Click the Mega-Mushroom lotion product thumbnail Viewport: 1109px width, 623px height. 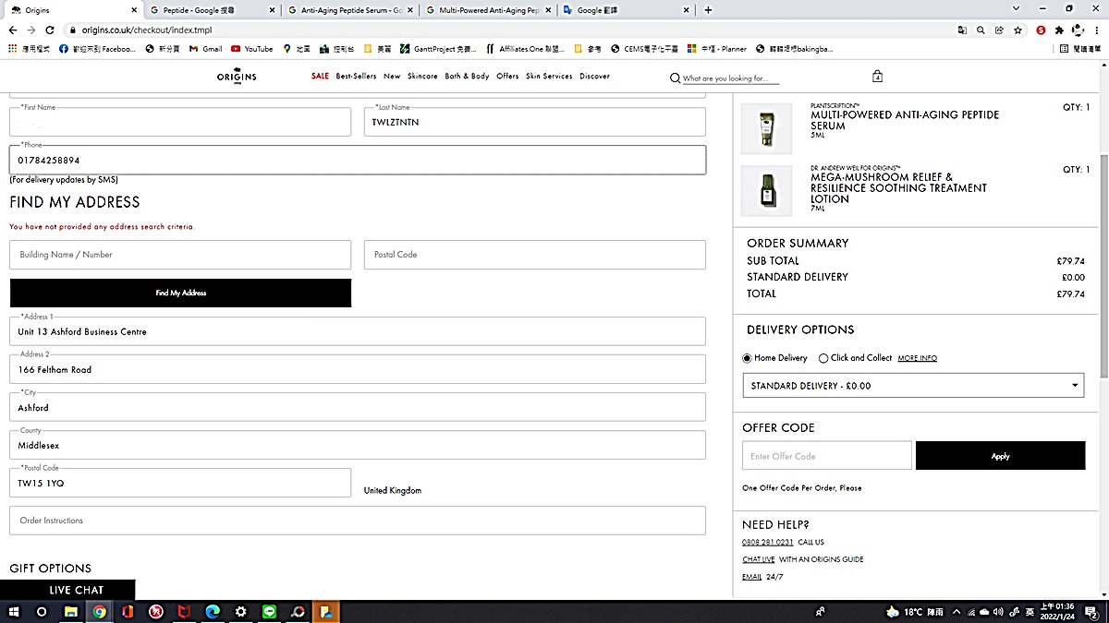(x=766, y=190)
